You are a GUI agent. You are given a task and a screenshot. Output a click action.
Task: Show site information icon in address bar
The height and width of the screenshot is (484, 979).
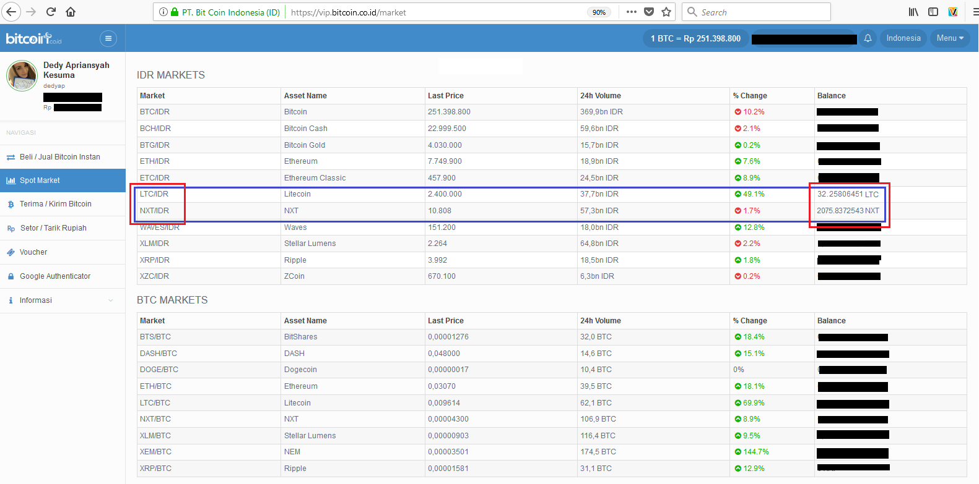[x=163, y=12]
